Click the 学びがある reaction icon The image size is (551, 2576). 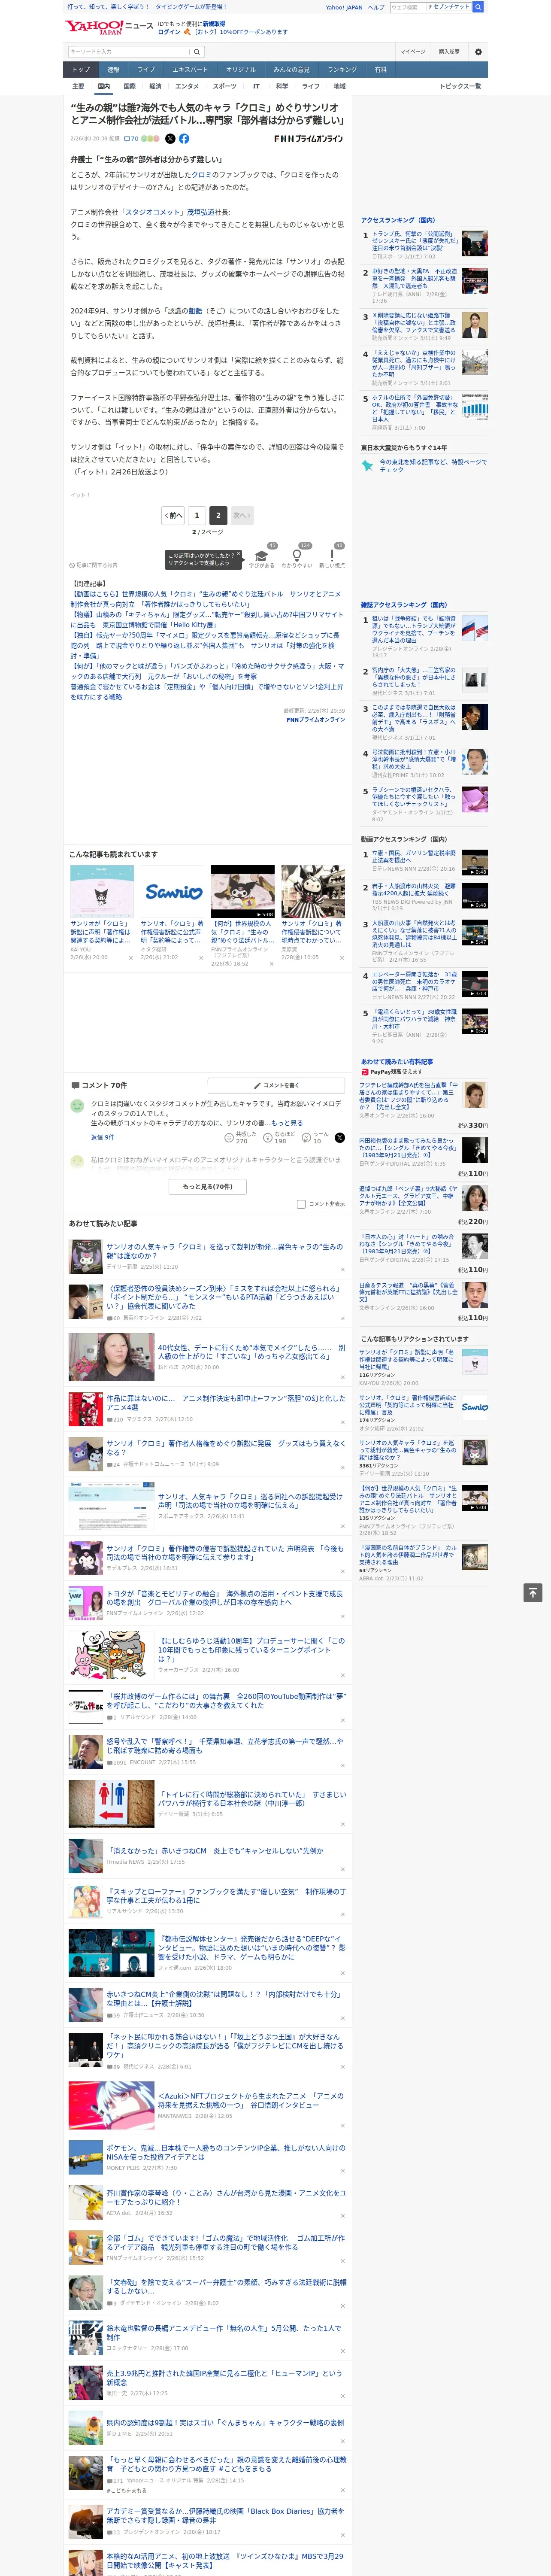click(261, 555)
